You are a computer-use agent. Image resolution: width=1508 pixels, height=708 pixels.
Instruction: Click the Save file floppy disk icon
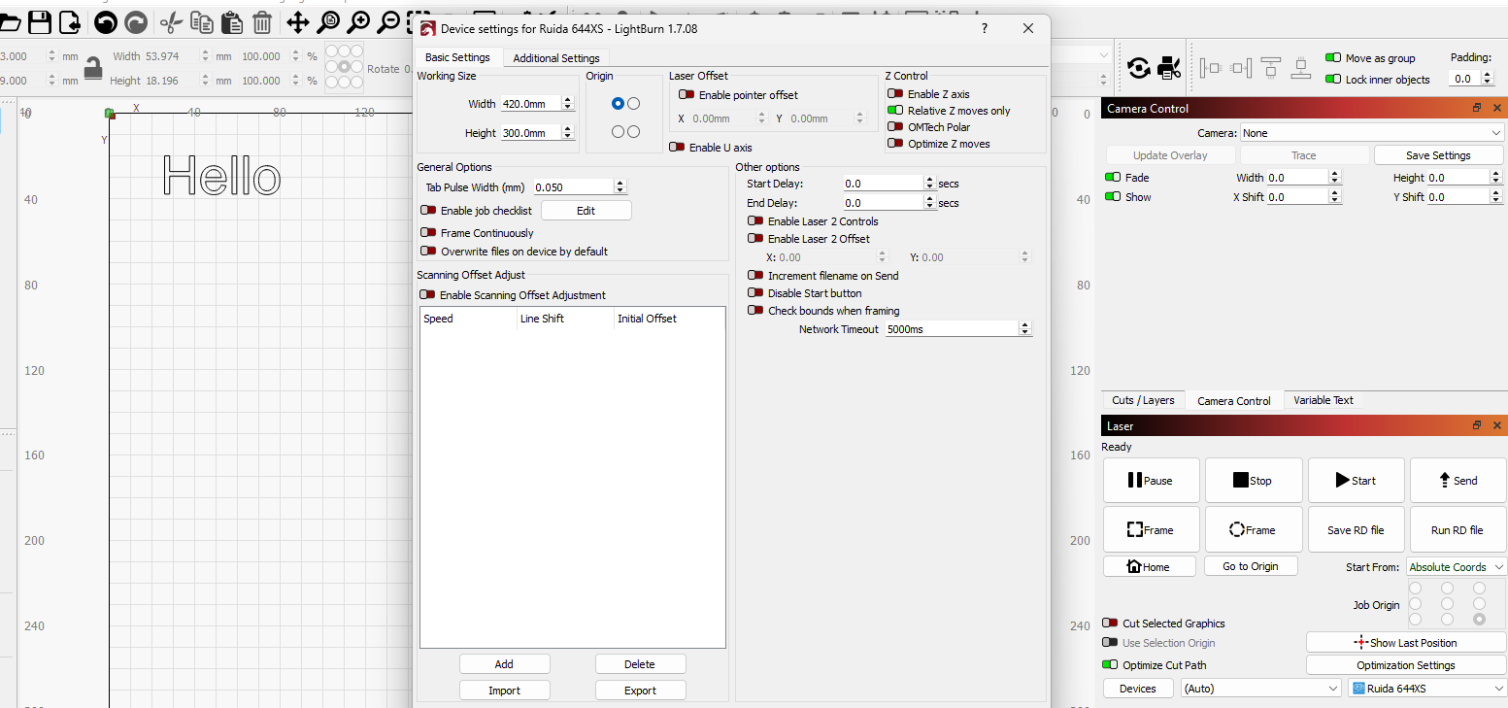(40, 21)
